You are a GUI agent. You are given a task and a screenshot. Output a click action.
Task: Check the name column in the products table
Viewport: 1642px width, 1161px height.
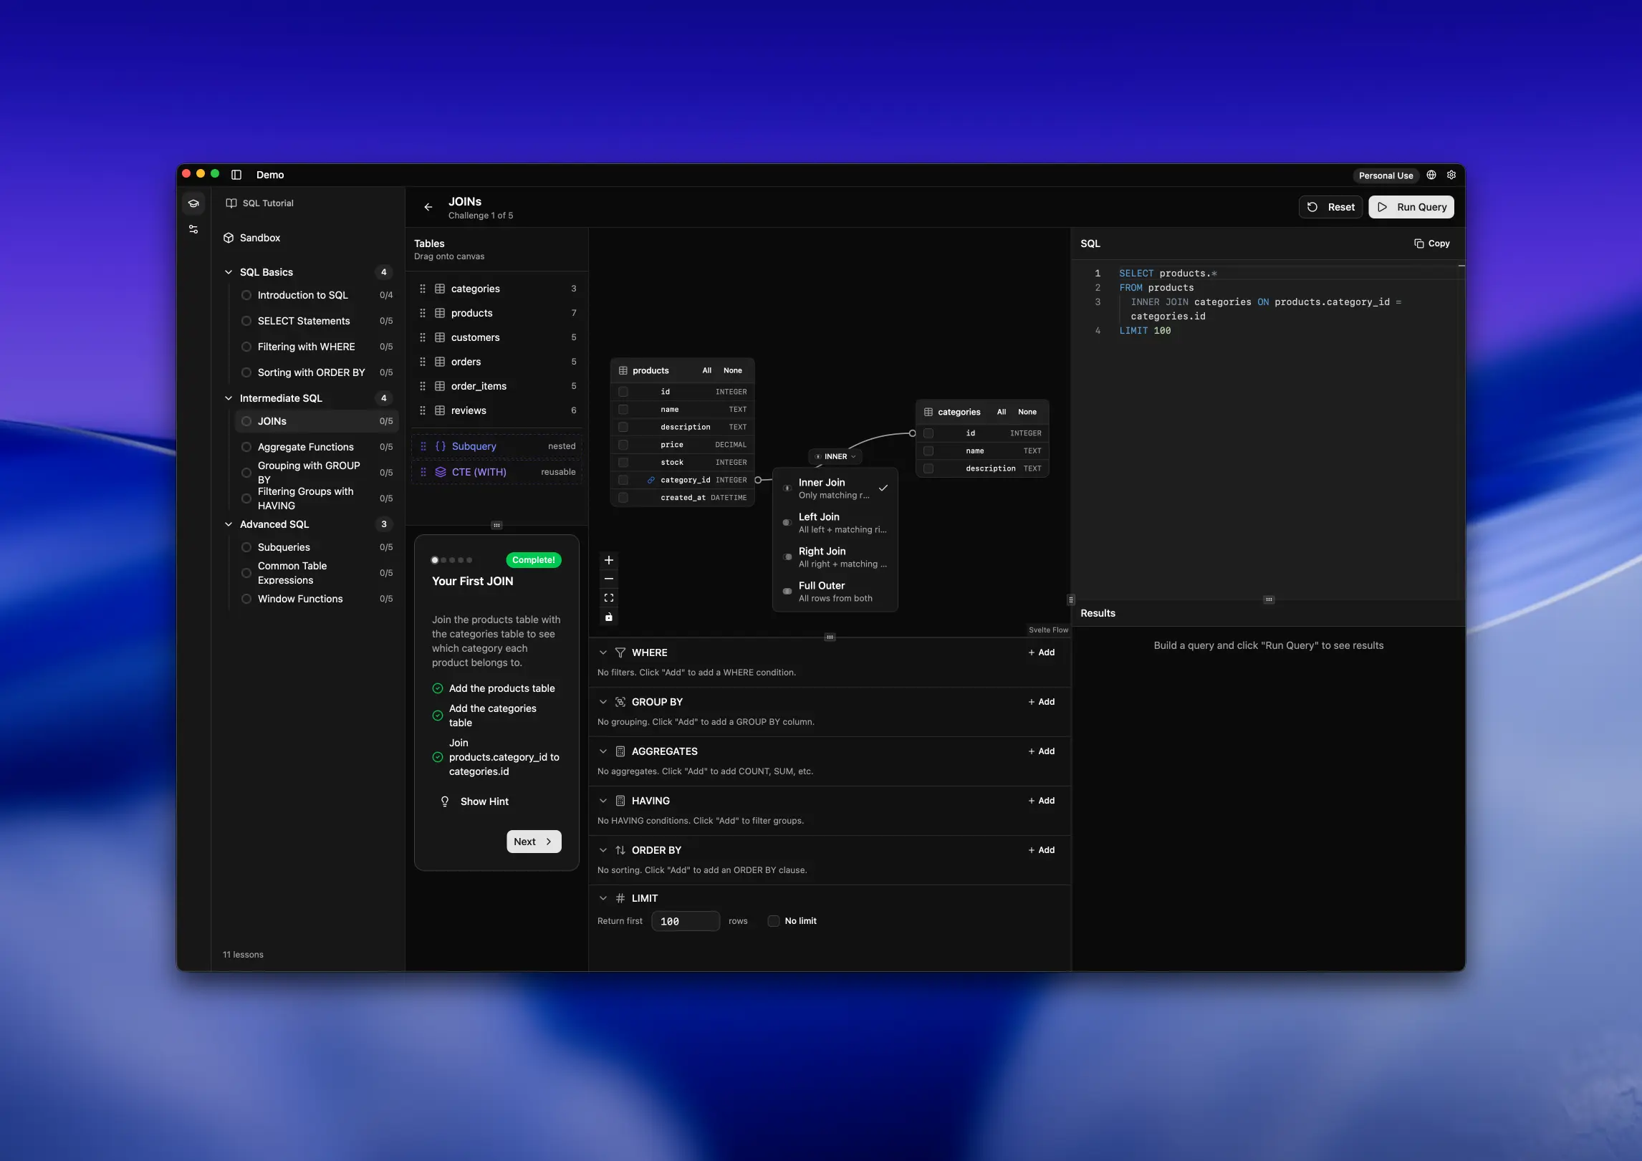pos(623,409)
